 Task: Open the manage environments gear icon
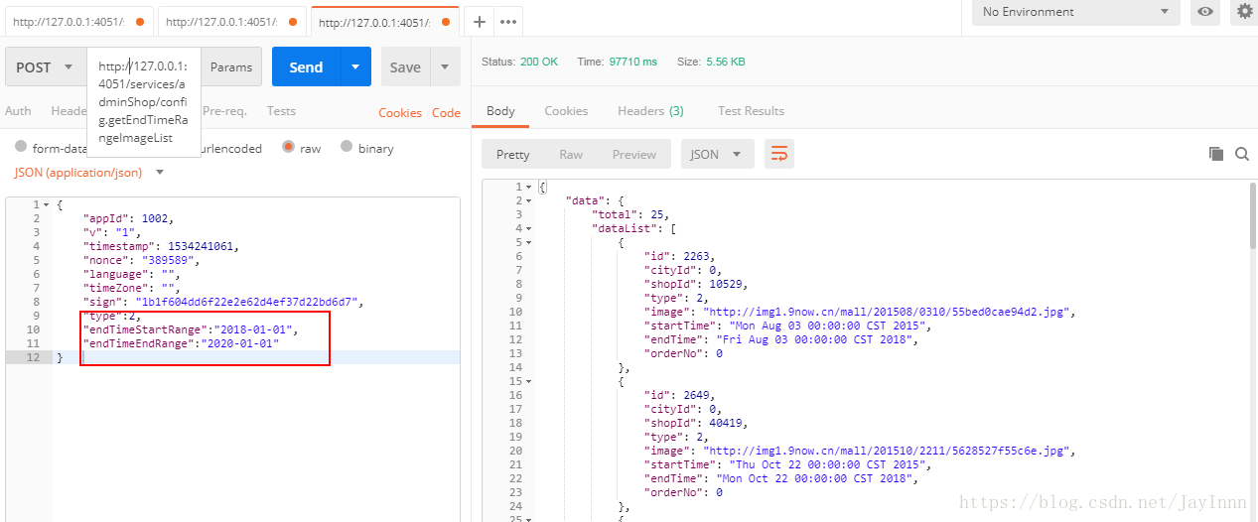(x=1244, y=12)
